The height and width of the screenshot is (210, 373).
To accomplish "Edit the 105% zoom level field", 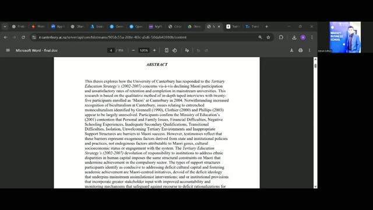I will [144, 50].
